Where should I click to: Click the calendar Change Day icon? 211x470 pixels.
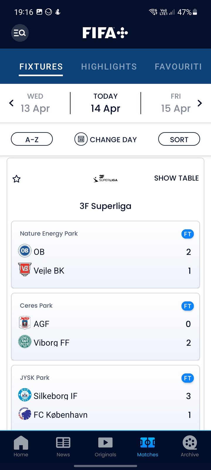pos(81,139)
